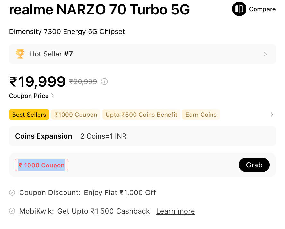Click the price info icon
285x229 pixels.
[104, 81]
